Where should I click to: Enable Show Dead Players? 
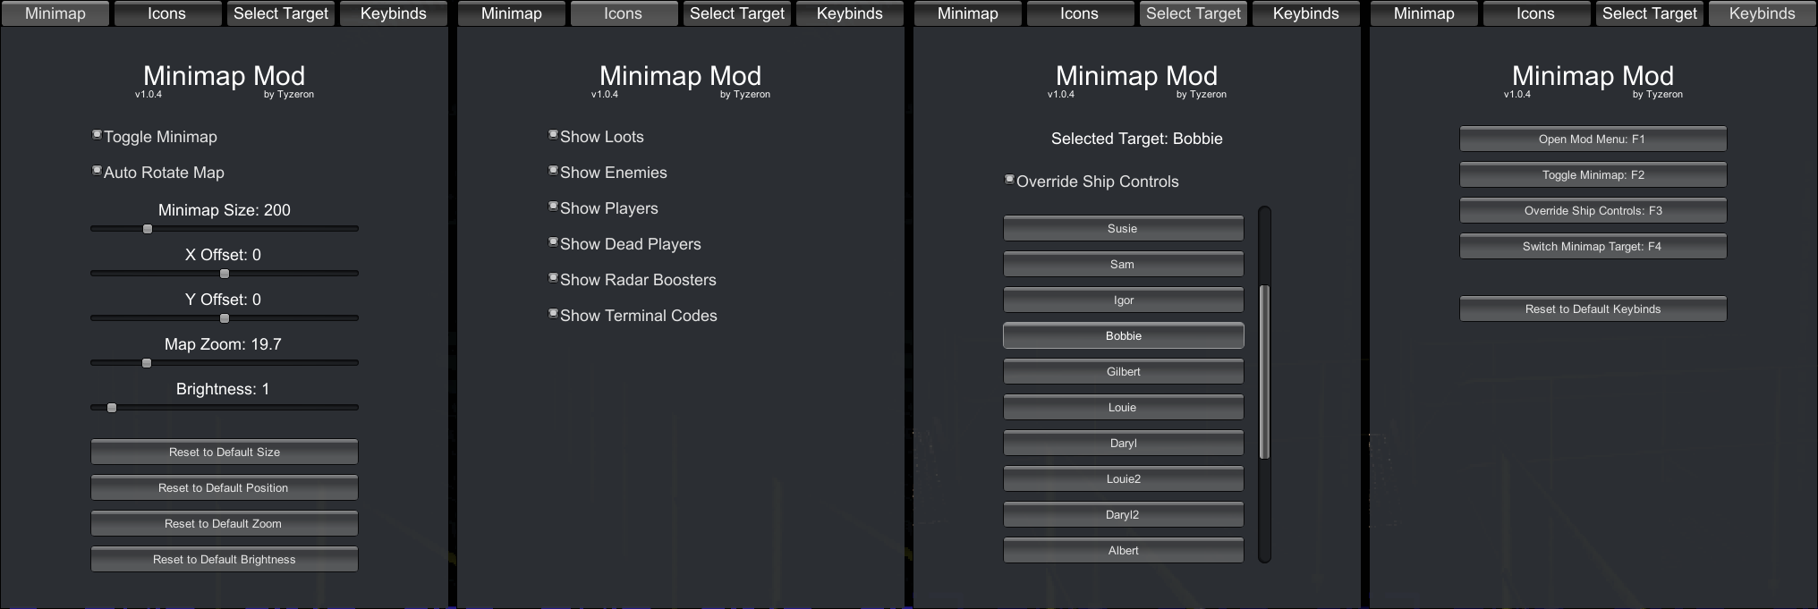pos(554,242)
